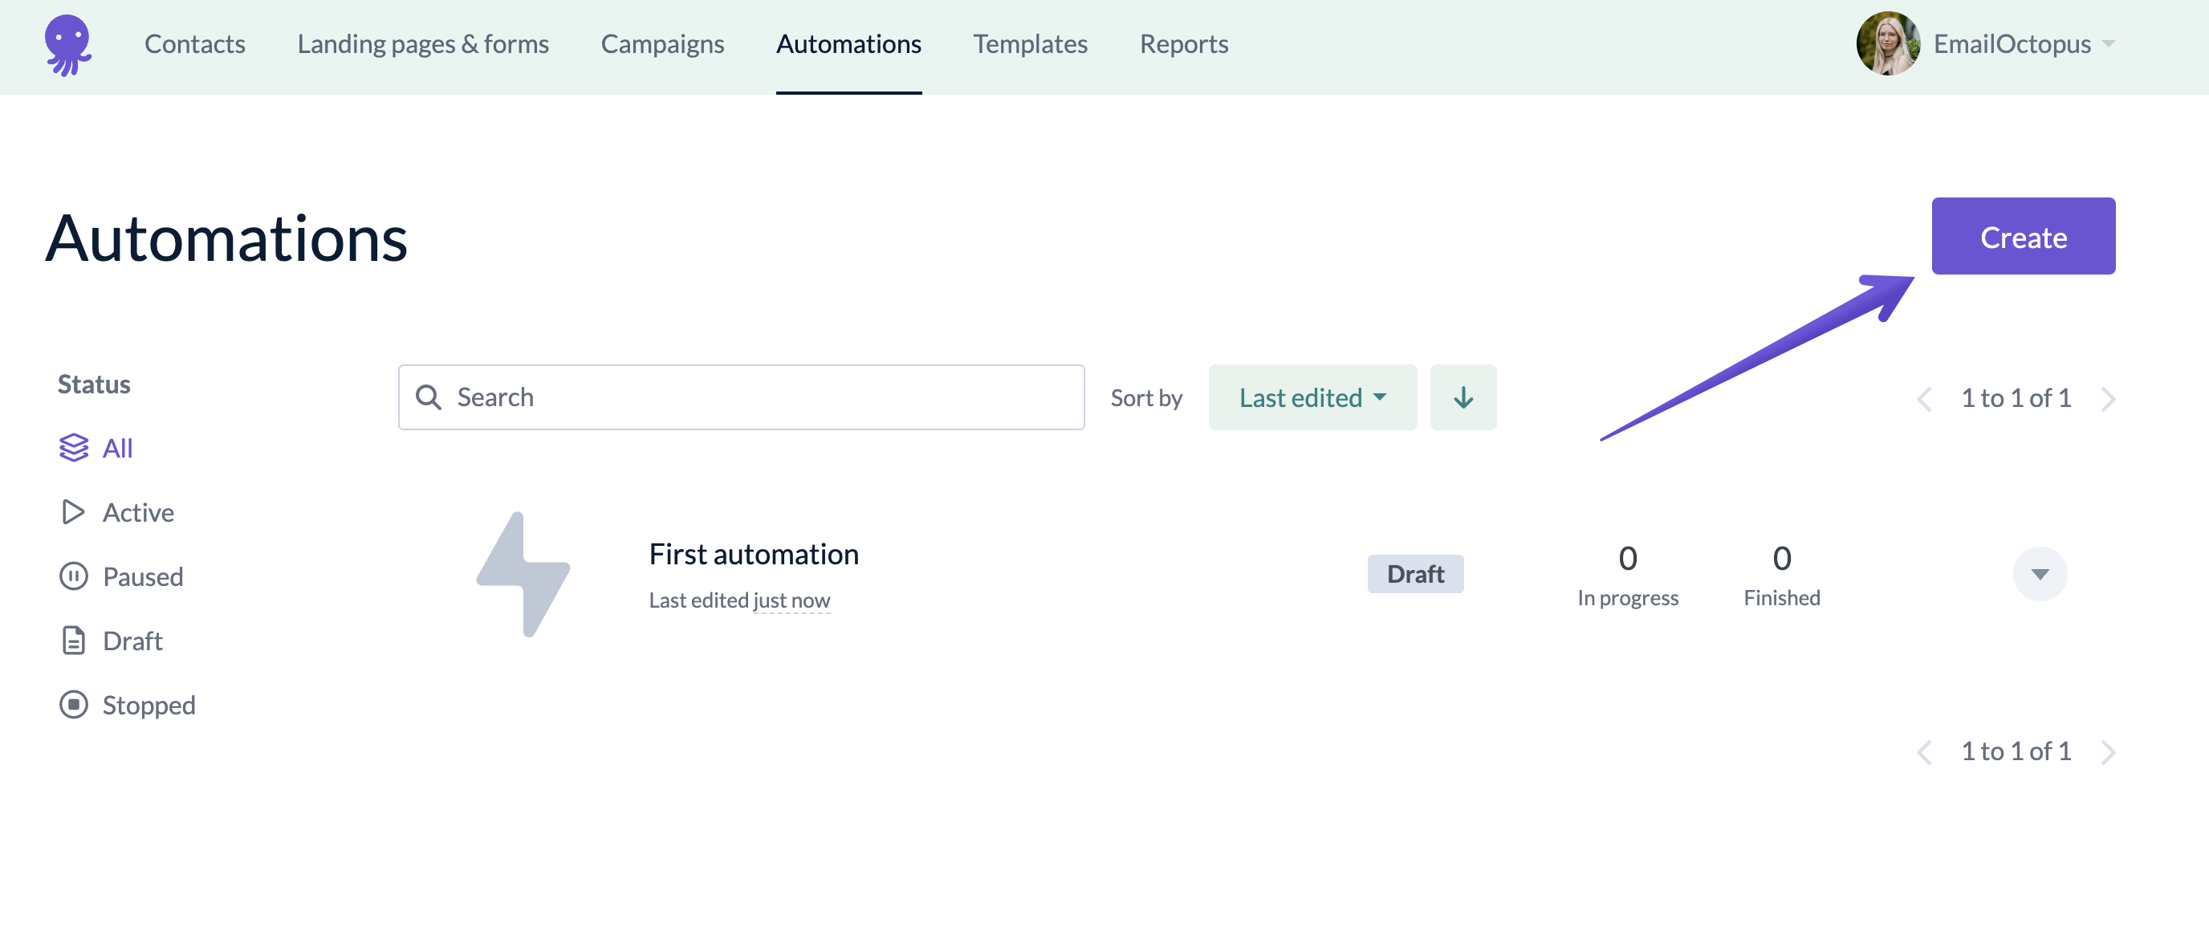Image resolution: width=2209 pixels, height=944 pixels.
Task: Click the magnifying glass search icon
Action: pyautogui.click(x=428, y=397)
